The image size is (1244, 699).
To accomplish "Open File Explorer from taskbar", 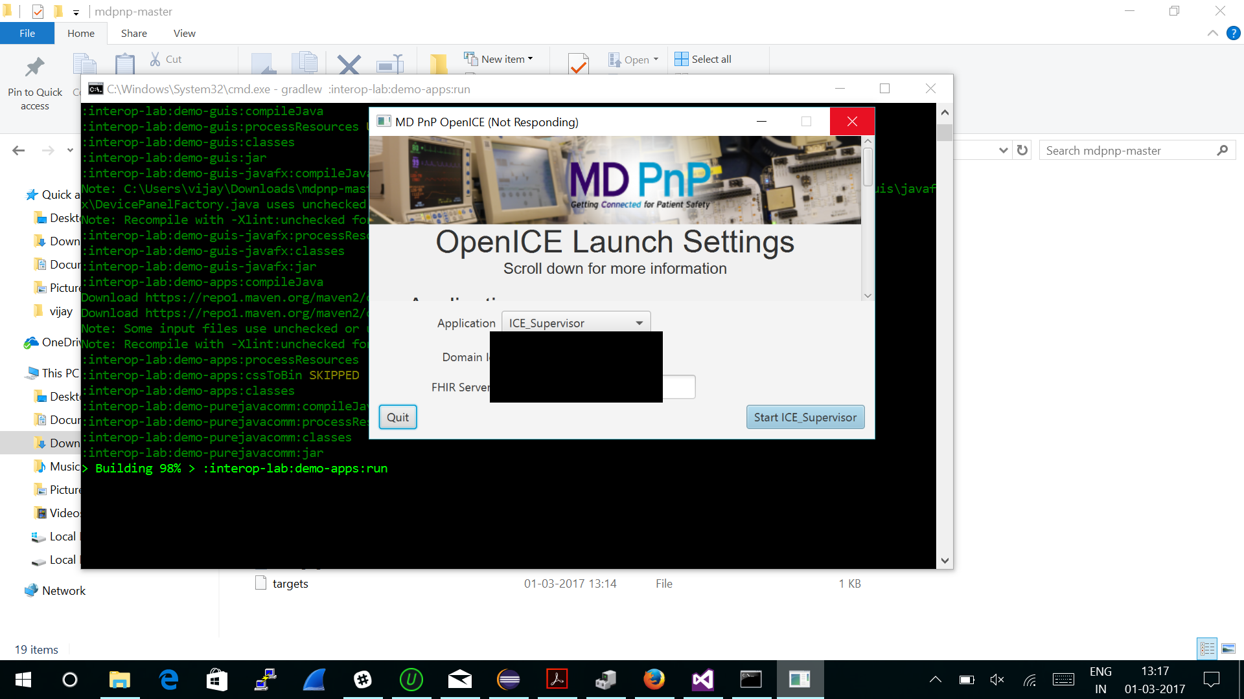I will (x=120, y=680).
